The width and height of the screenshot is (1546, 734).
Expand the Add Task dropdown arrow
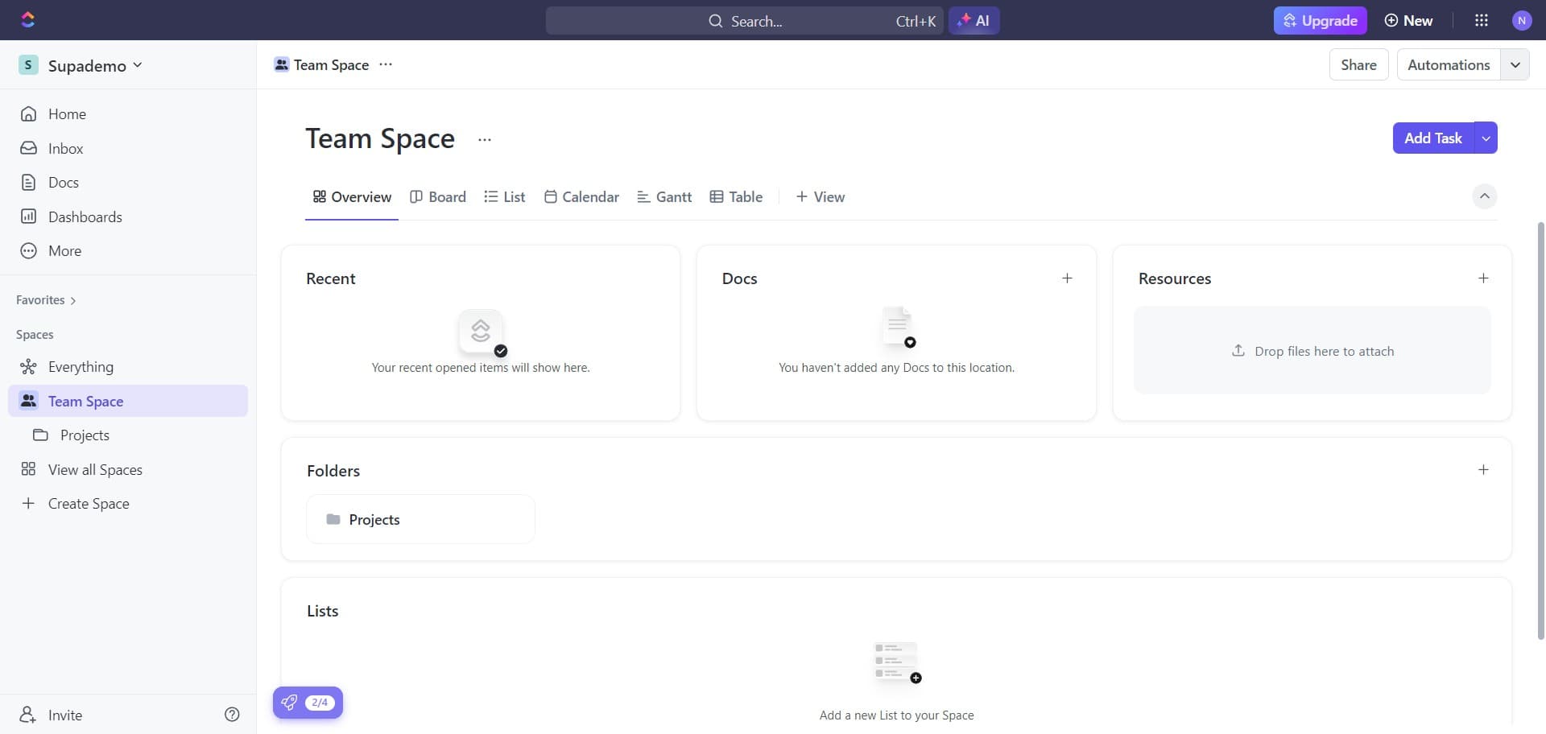tap(1485, 138)
